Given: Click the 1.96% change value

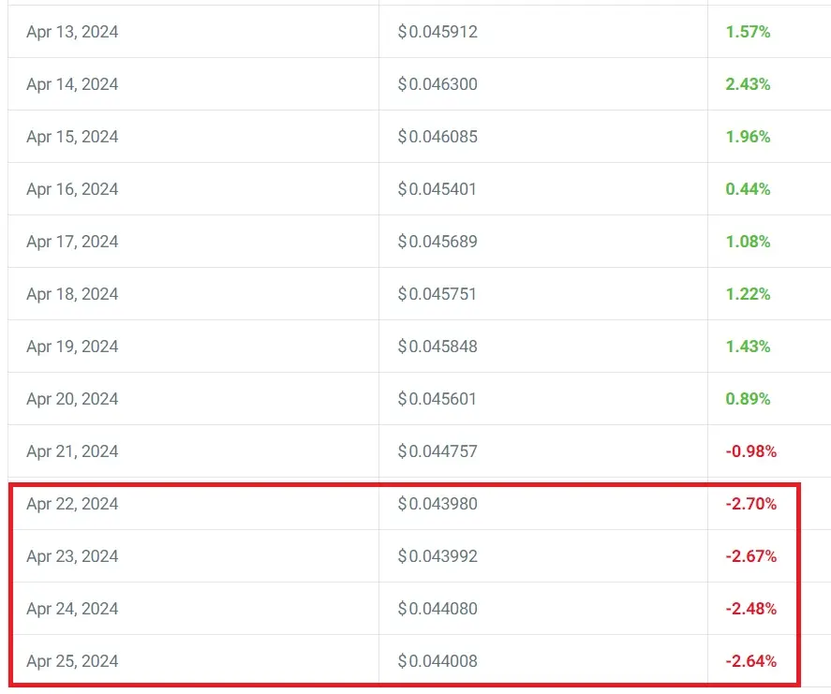Looking at the screenshot, I should (x=748, y=137).
